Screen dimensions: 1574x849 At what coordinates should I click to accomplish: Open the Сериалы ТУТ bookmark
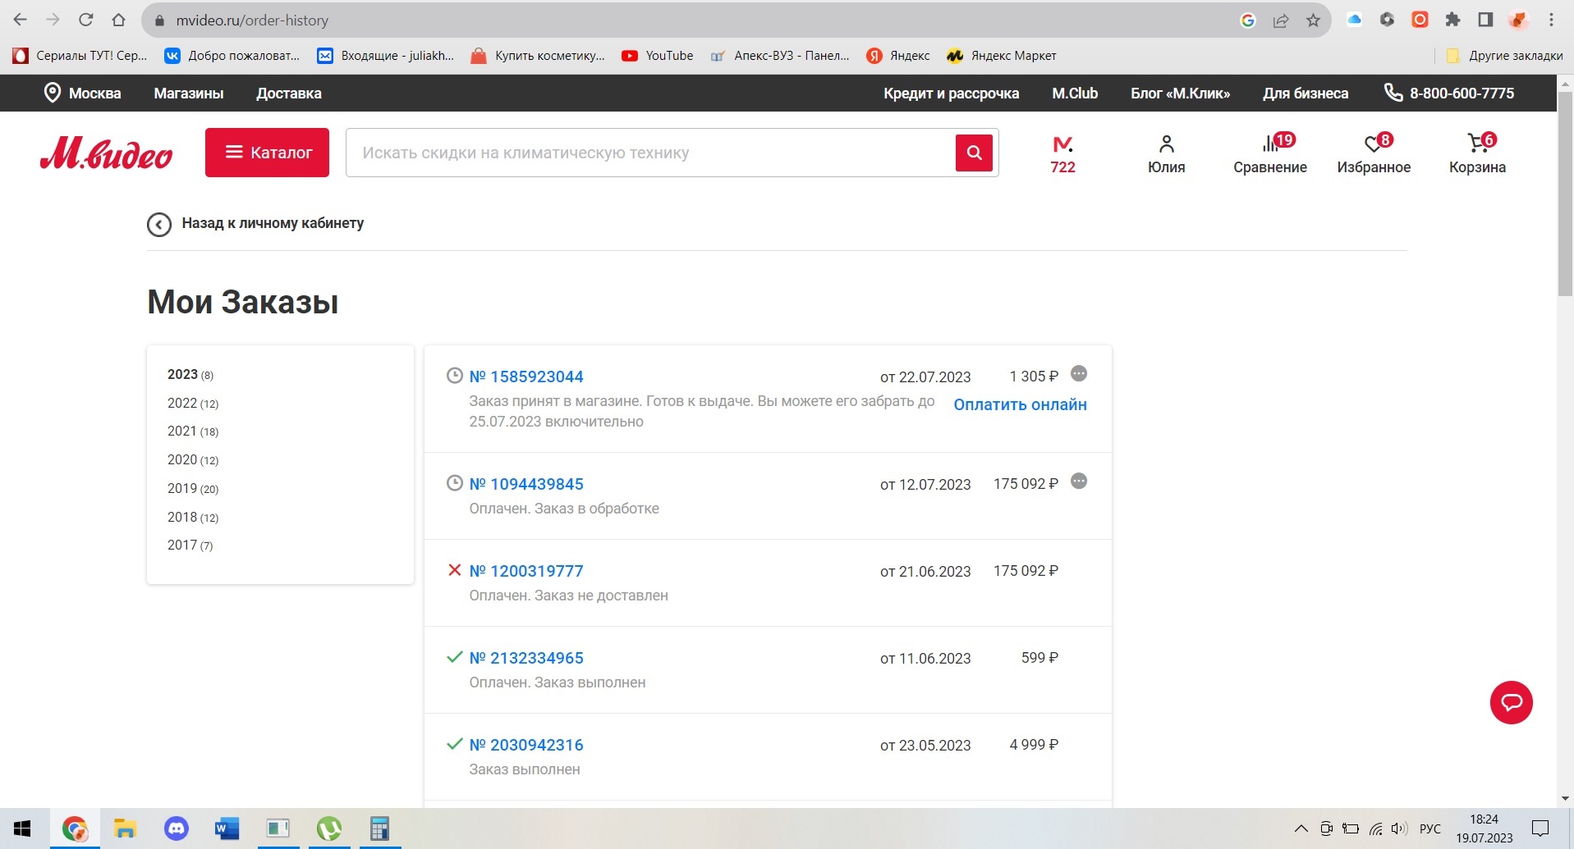click(x=80, y=56)
